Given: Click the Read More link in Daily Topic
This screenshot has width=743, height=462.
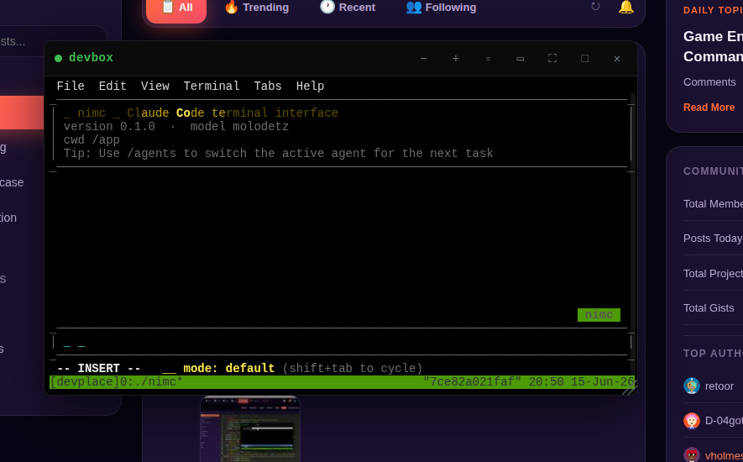Looking at the screenshot, I should click(x=709, y=108).
